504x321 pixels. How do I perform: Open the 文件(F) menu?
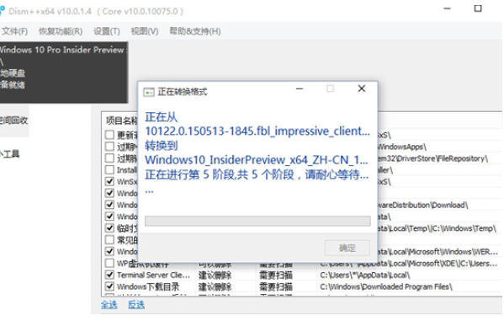[x=14, y=31]
